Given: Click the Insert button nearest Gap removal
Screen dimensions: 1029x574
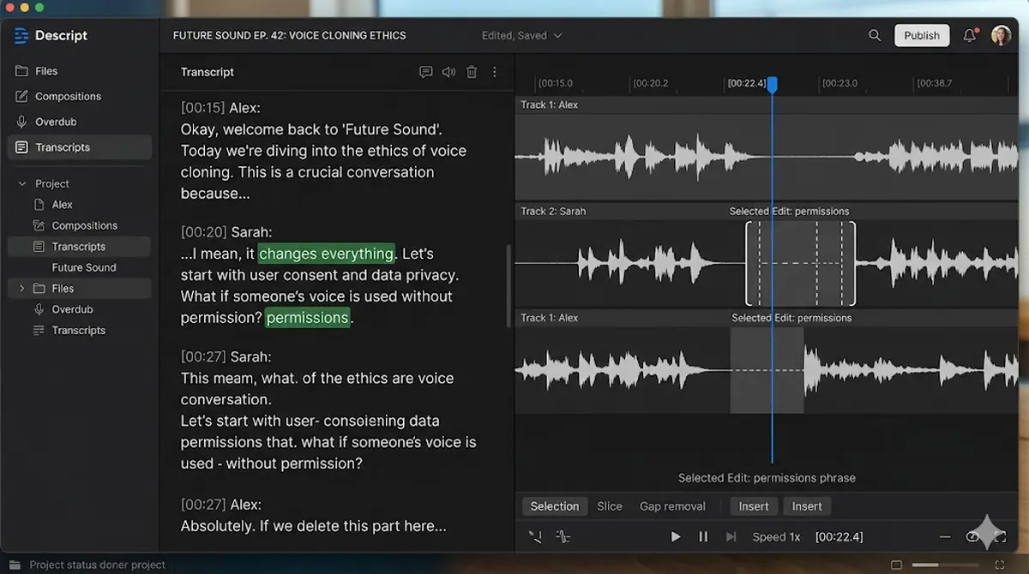Looking at the screenshot, I should click(754, 506).
